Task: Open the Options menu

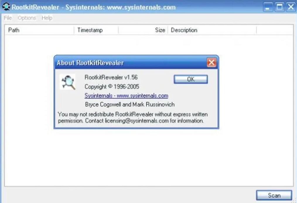Action: coord(27,18)
